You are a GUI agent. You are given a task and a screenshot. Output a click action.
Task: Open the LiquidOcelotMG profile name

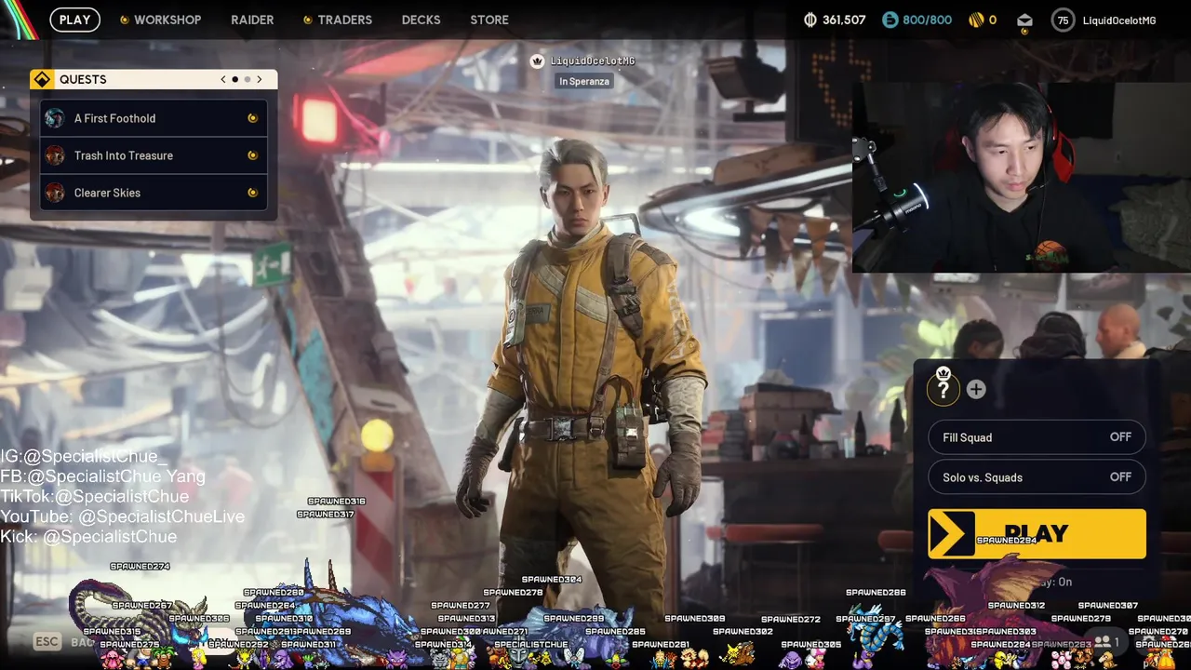(x=1119, y=20)
